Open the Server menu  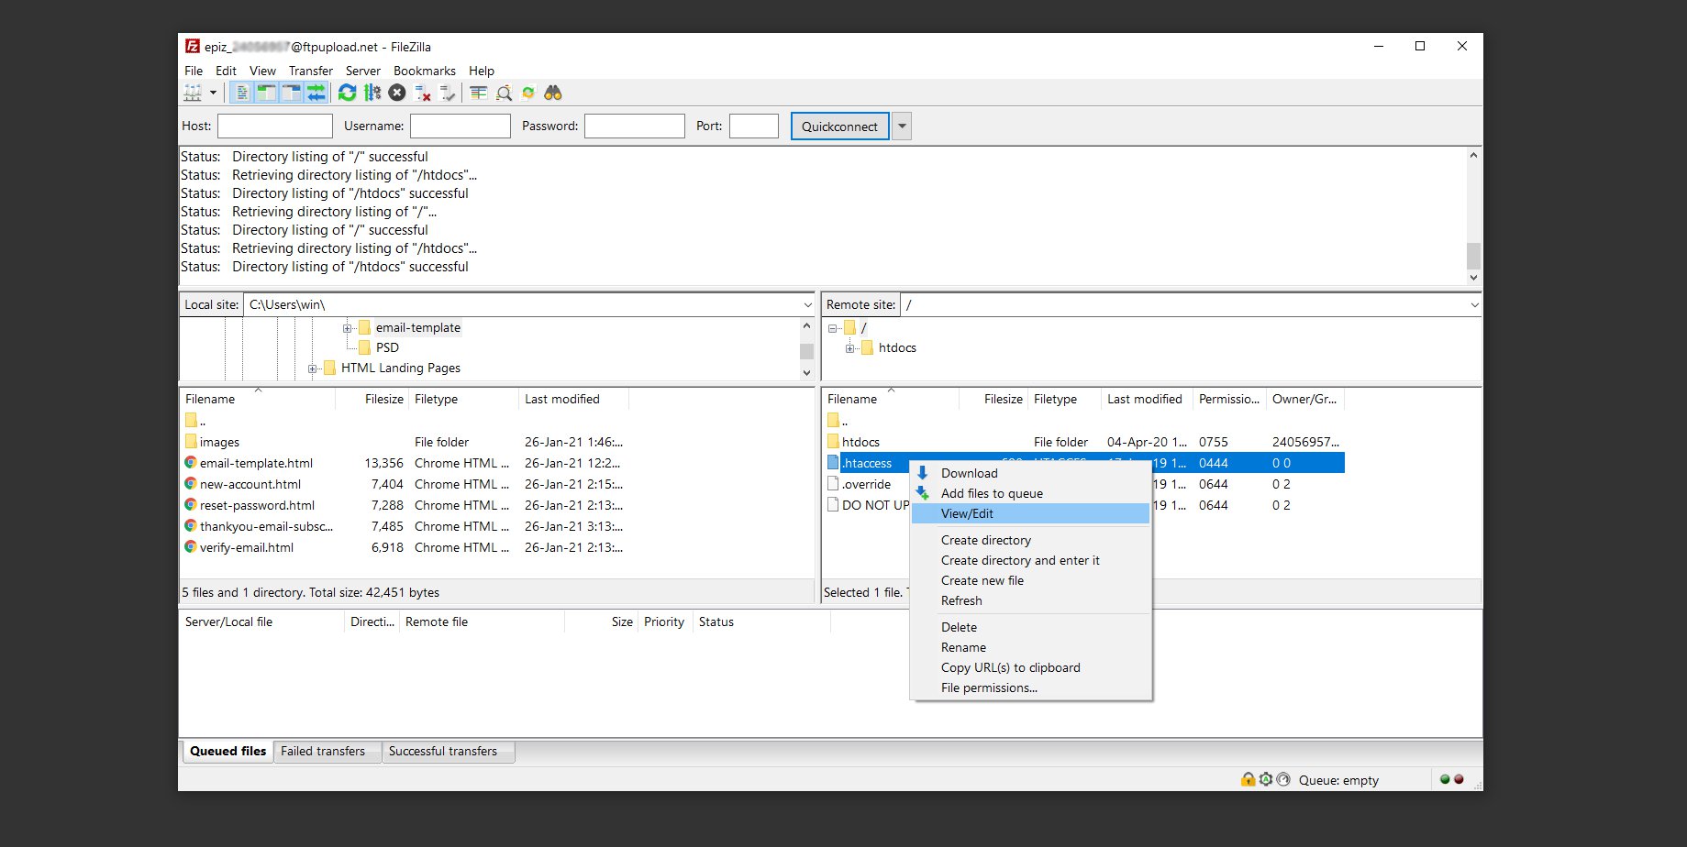363,71
